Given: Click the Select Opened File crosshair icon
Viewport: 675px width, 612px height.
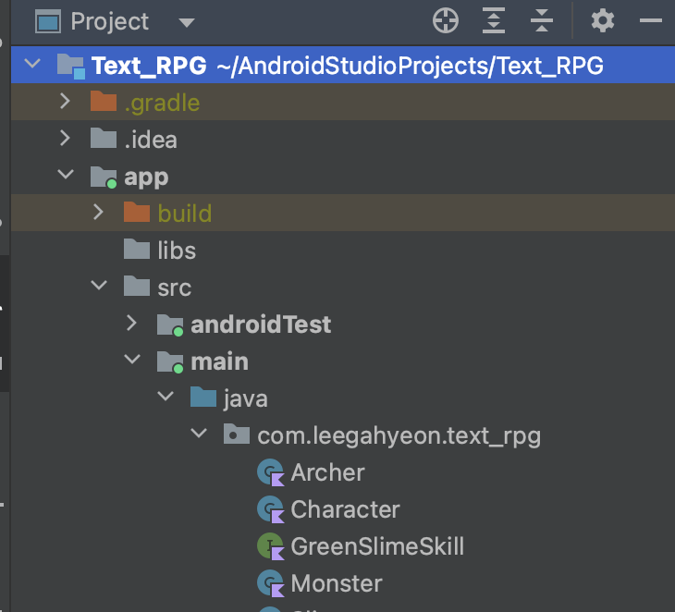Looking at the screenshot, I should tap(445, 20).
